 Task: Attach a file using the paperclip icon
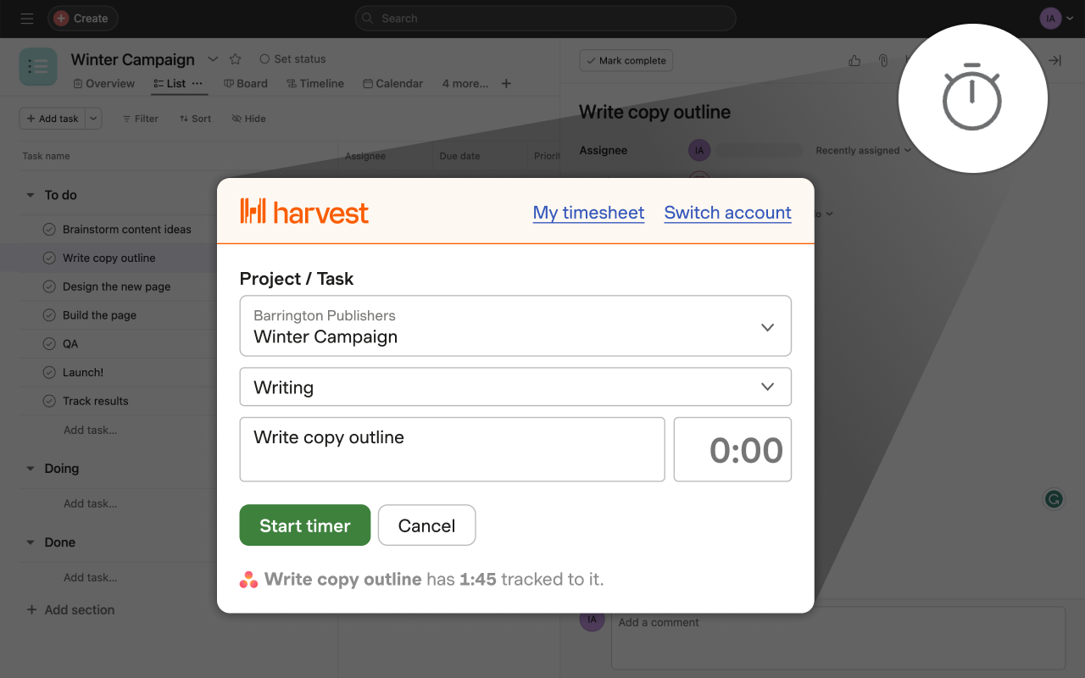click(x=882, y=60)
